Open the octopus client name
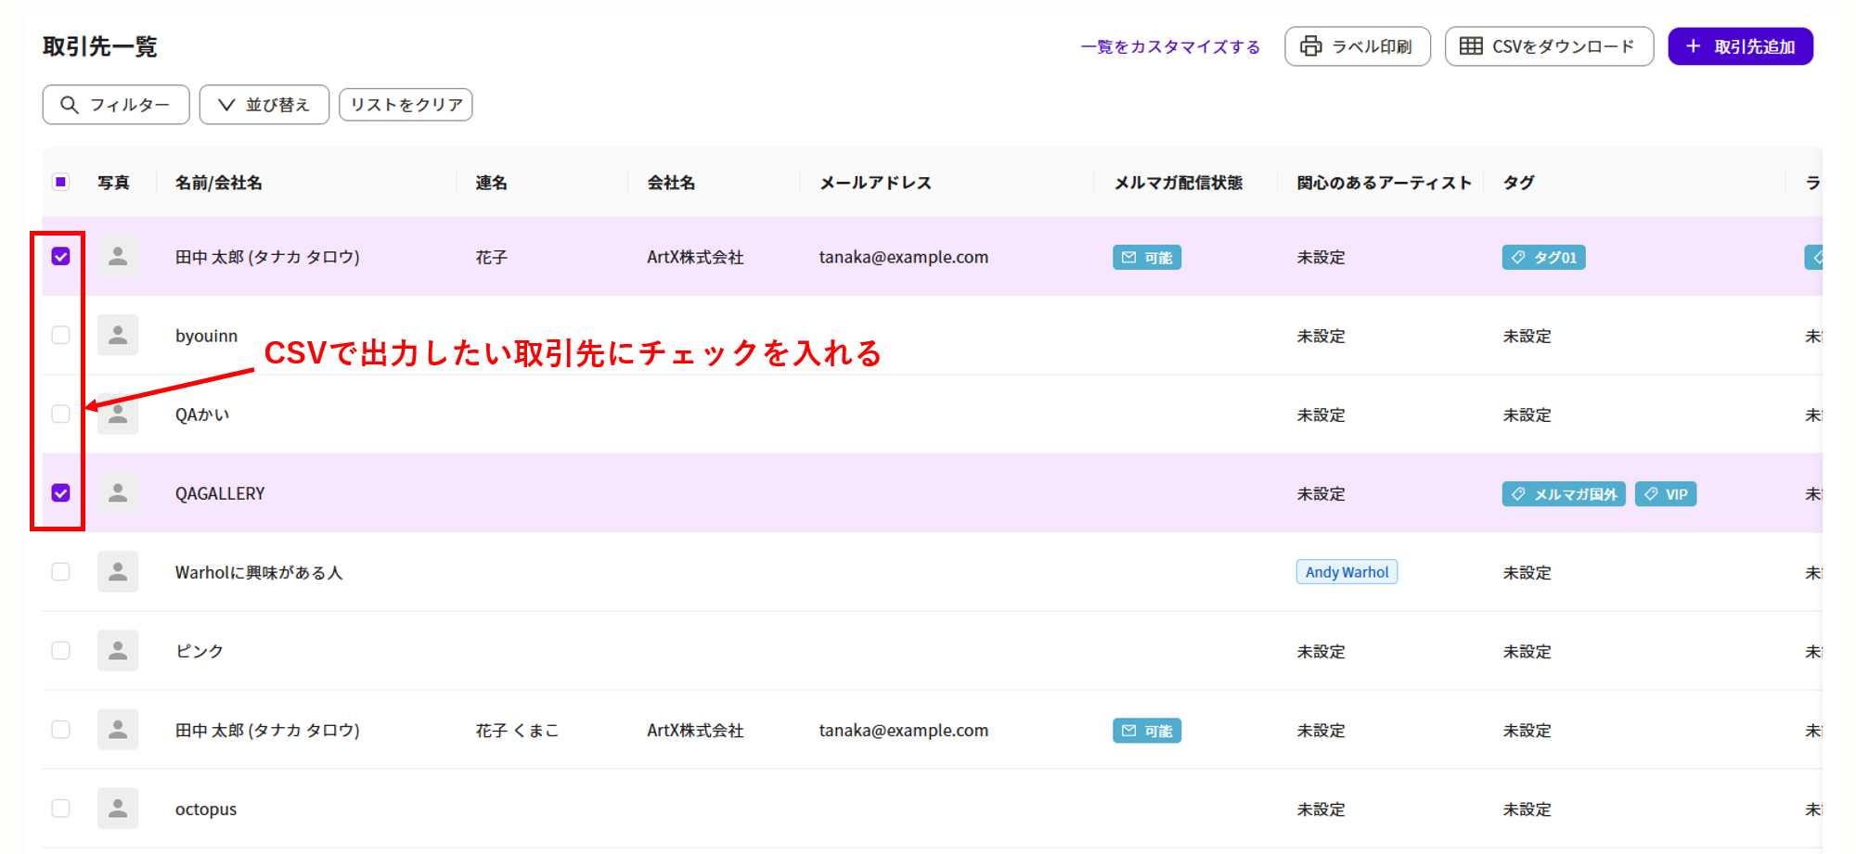The width and height of the screenshot is (1856, 854). [x=206, y=809]
